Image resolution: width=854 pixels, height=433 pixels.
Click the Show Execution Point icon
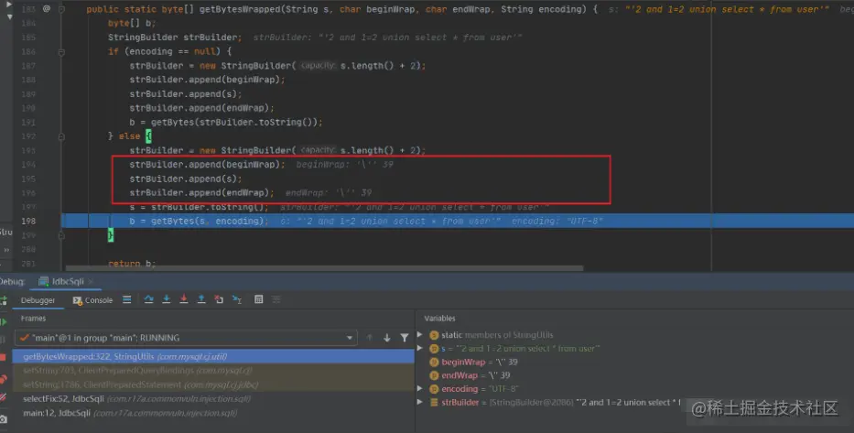[x=127, y=299]
